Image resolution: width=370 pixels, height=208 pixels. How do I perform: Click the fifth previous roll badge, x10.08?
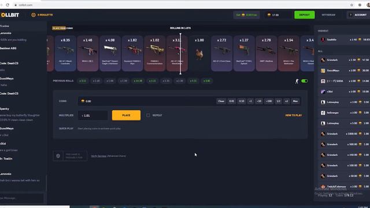pyautogui.click(x=138, y=81)
